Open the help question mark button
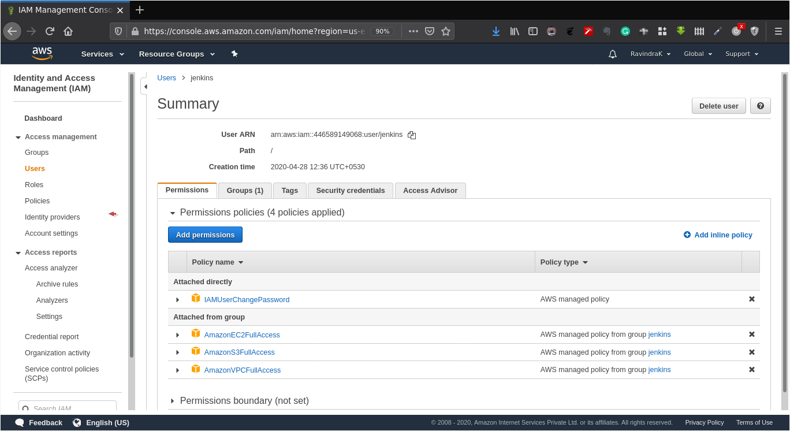 pyautogui.click(x=761, y=106)
